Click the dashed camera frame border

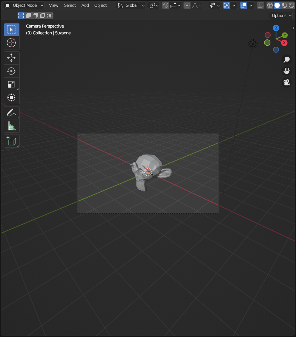click(148, 133)
